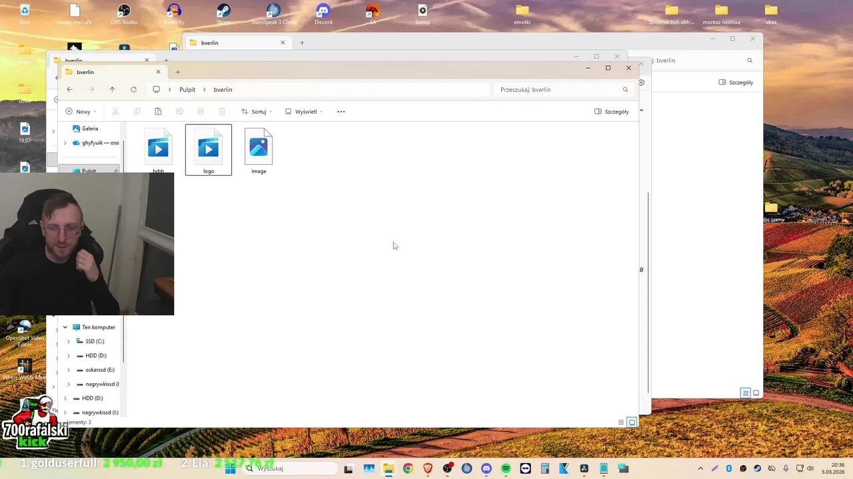The width and height of the screenshot is (853, 479).
Task: Open the Sortuj dropdown
Action: point(257,112)
